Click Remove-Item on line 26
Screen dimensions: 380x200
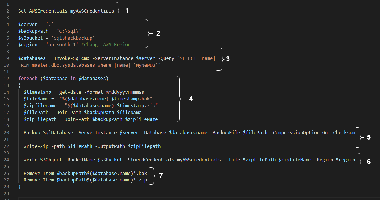click(x=39, y=173)
